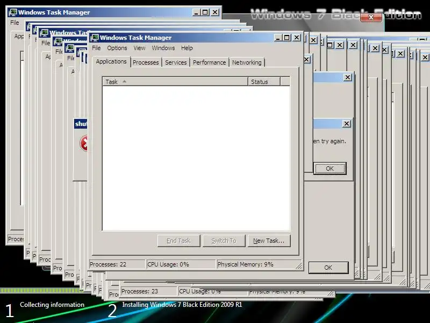Click the disabled End Task button
The width and height of the screenshot is (430, 323).
coord(178,241)
